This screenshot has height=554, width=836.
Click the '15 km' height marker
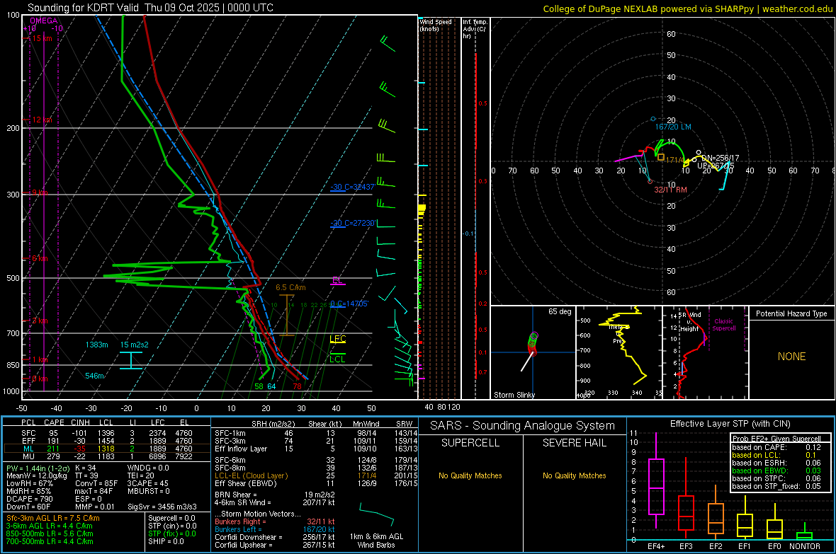click(42, 38)
